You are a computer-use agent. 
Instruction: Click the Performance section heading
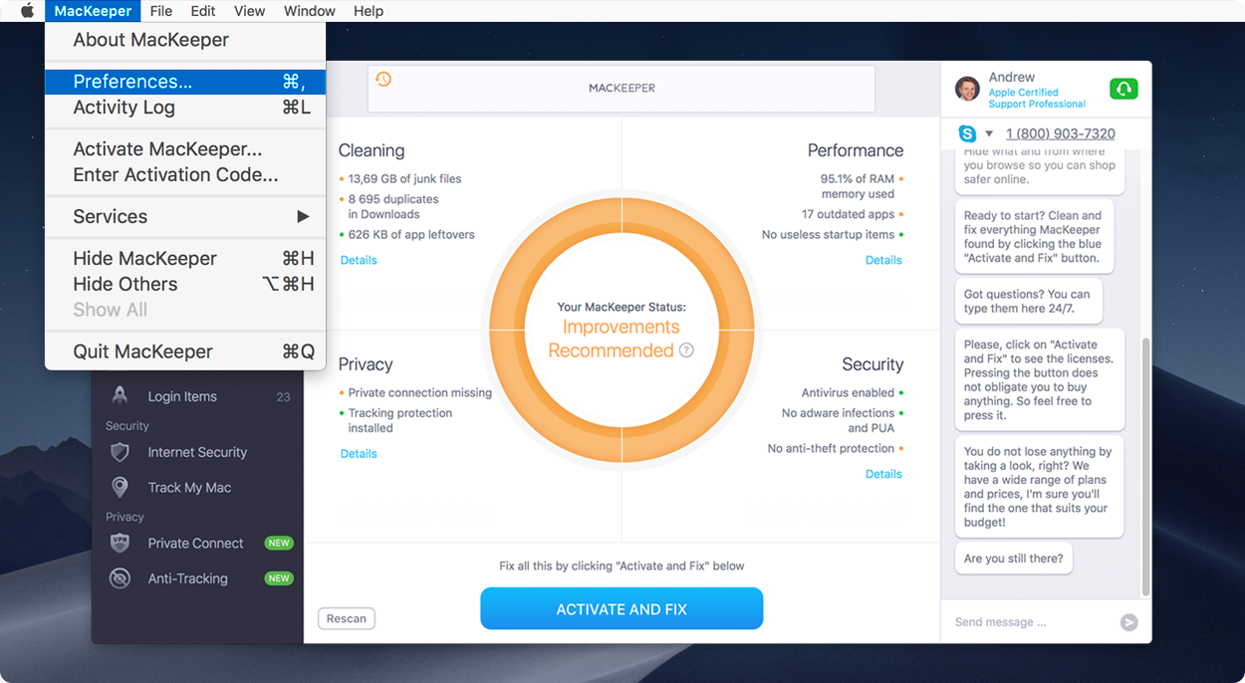pos(856,150)
